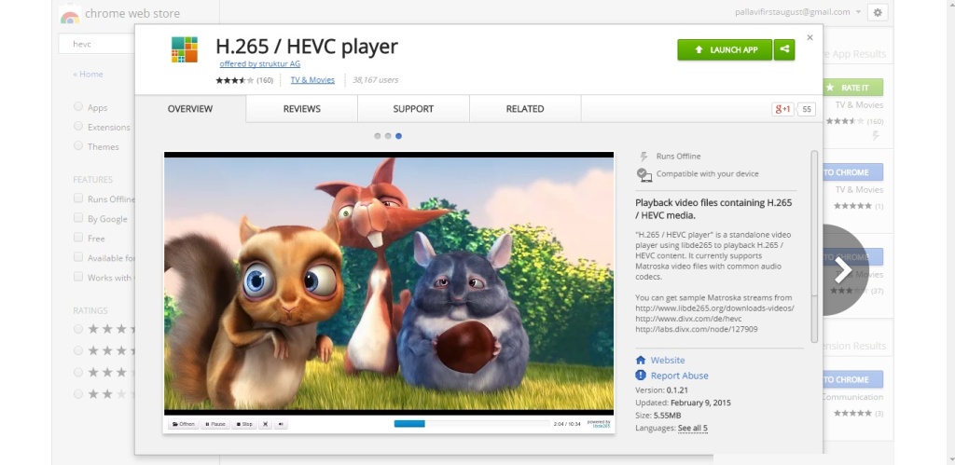Click the Size: 5.55MB text
The image size is (955, 465).
pos(658,416)
